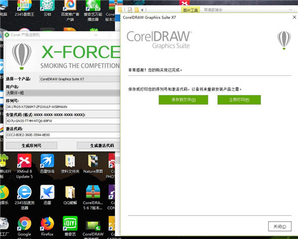Click the new folder icon in Explorer title bar
Screen dimensions: 298x239
[x=136, y=10]
